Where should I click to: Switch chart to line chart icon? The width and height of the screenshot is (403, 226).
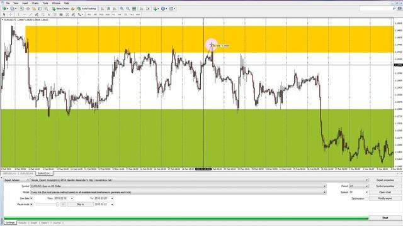coord(115,9)
